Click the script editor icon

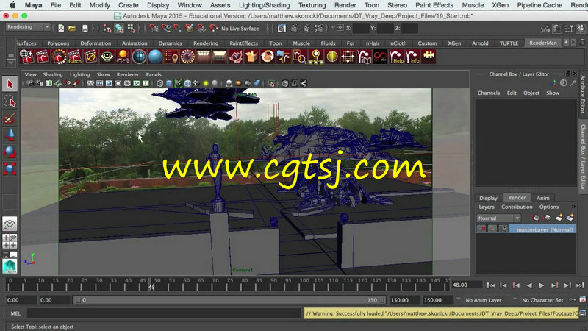click(582, 313)
